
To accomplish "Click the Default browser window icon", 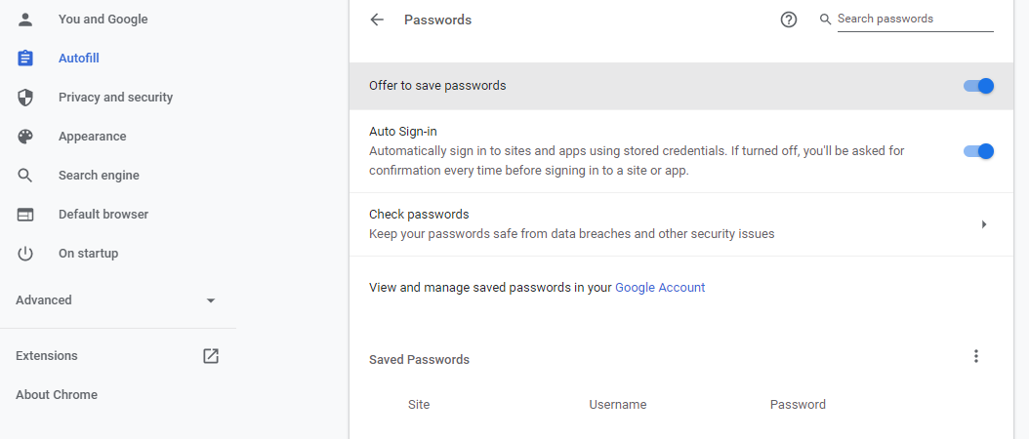I will point(25,215).
